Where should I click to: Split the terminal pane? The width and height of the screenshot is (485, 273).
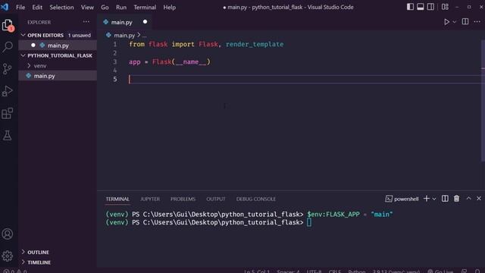[x=445, y=199]
